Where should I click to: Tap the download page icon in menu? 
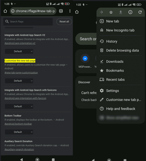(121, 12)
